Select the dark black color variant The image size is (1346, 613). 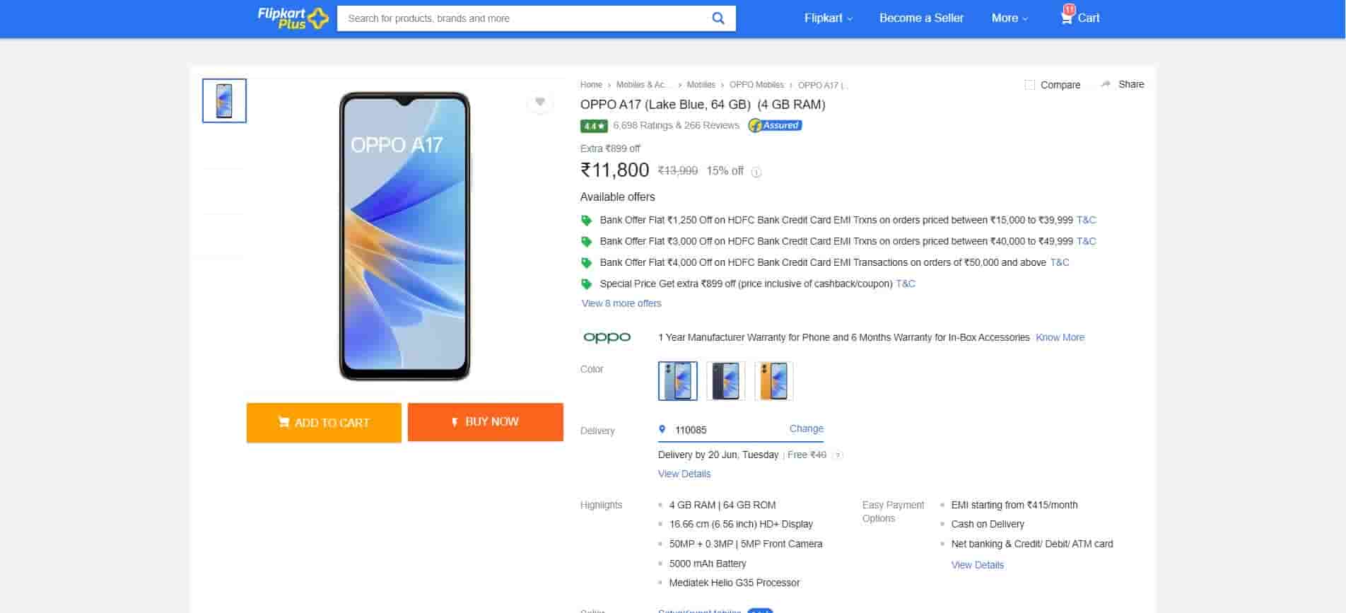click(725, 381)
